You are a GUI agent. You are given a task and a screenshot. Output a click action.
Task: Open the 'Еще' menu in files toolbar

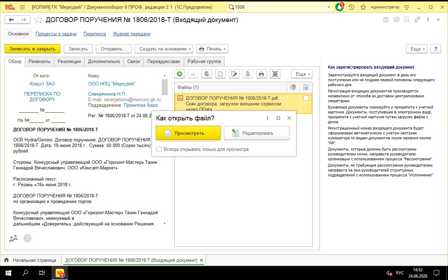(302, 74)
